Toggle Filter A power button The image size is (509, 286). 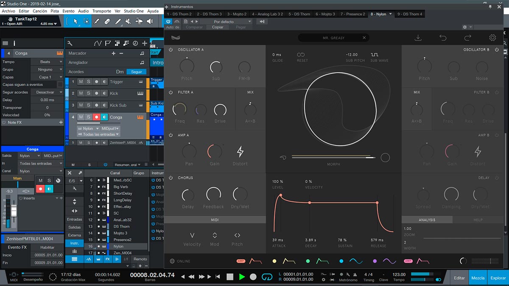coord(171,92)
